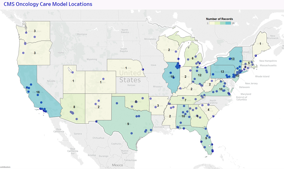The image size is (284, 169).
Task: Click the single location dot in Maine
Action: coord(255,56)
